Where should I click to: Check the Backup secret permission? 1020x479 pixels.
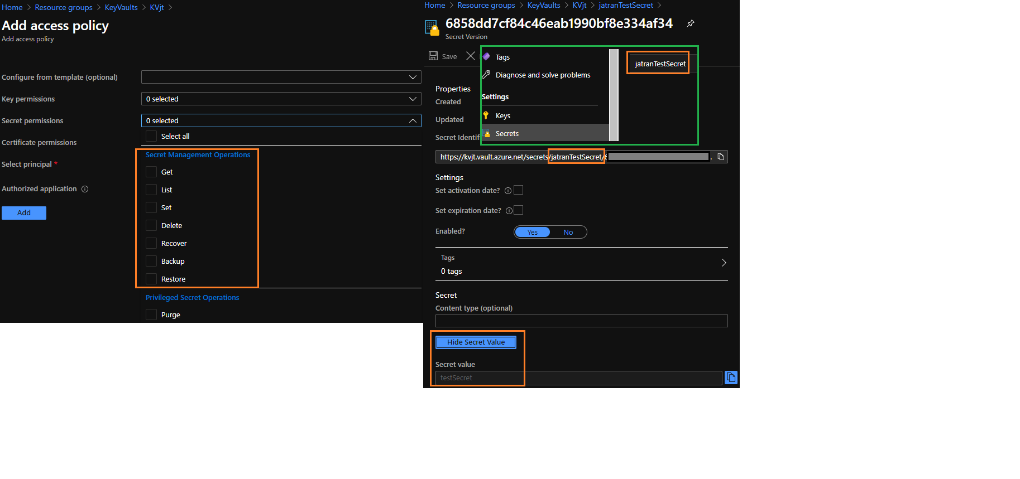point(151,261)
